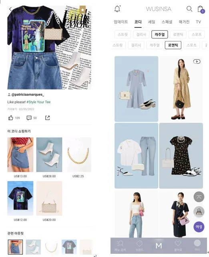
Task: Switch to the 코디 tab
Action: click(x=138, y=22)
